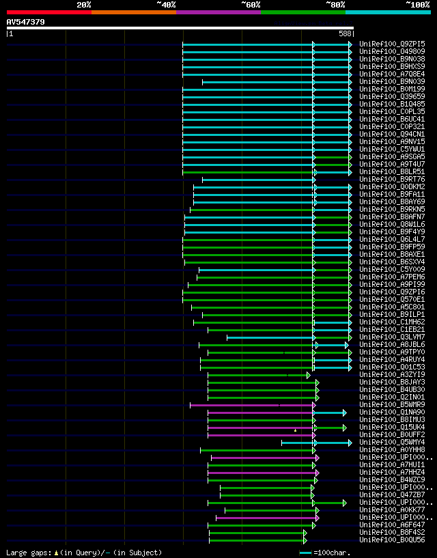
Task: Select the UniRef100_B8LR51 label
Action: [392, 172]
